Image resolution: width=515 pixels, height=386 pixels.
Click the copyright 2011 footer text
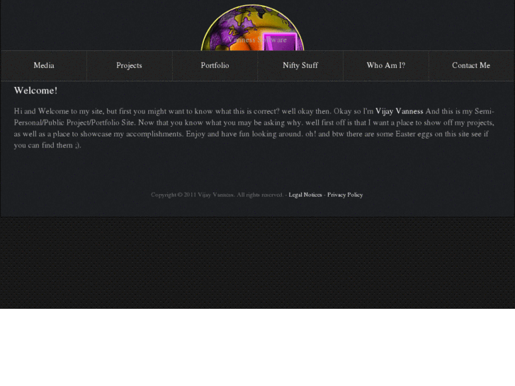pos(217,195)
